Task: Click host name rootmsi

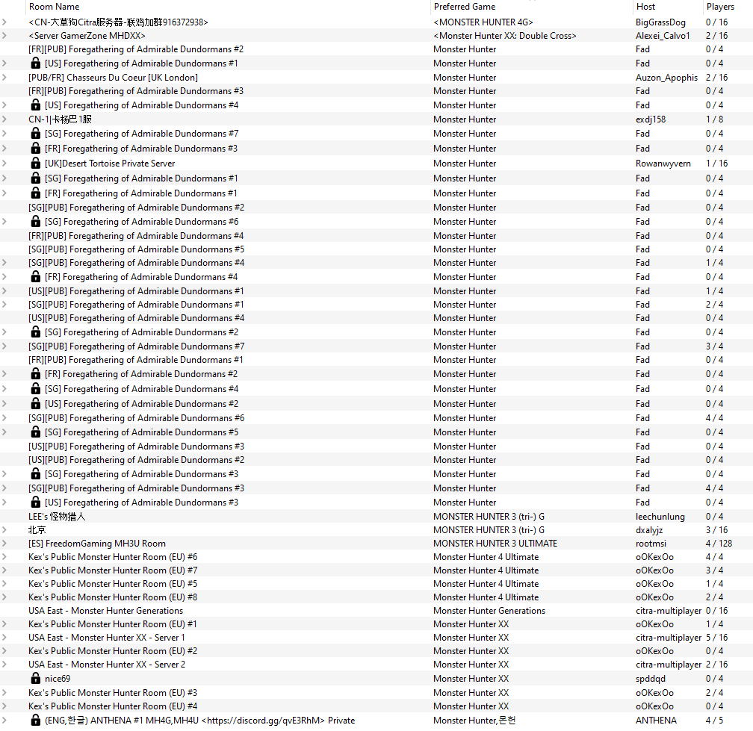Action: [651, 544]
